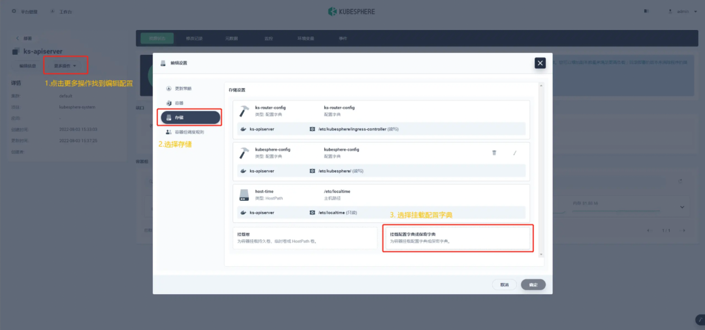Click the admin user avatar icon
The image size is (705, 330).
point(671,11)
